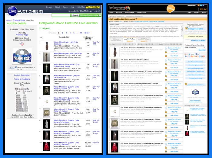This screenshot has width=212, height=158.
Task: Click 'sign out' link on icollector
Action: (203, 9)
